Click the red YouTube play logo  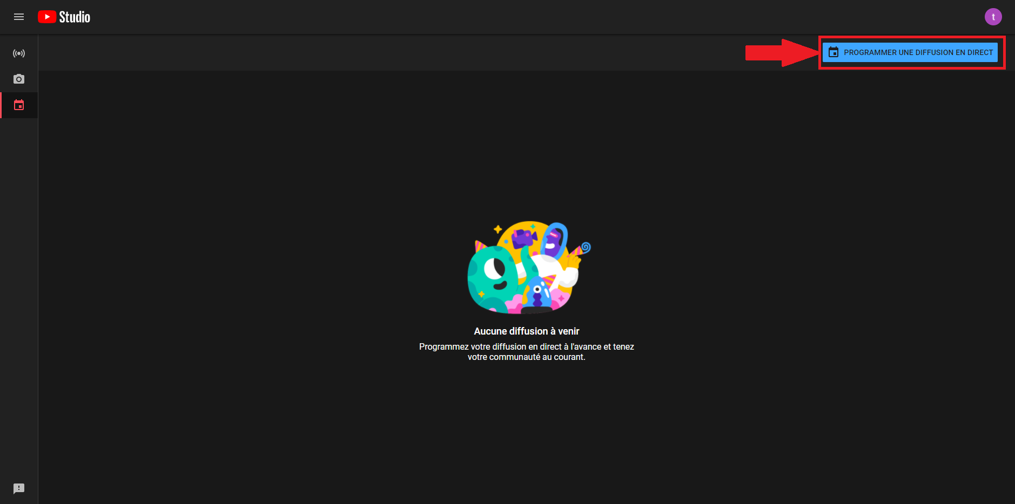pyautogui.click(x=47, y=17)
